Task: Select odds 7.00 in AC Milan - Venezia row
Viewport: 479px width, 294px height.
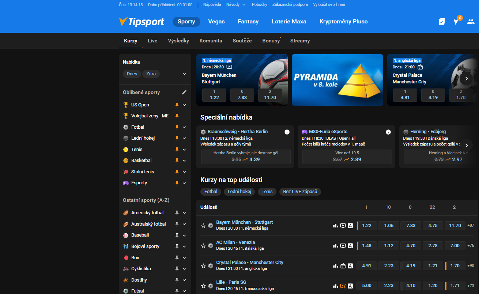Action: pos(455,246)
